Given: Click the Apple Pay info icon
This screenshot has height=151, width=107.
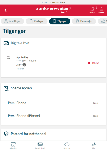Looking at the screenshot, I should point(24,65).
